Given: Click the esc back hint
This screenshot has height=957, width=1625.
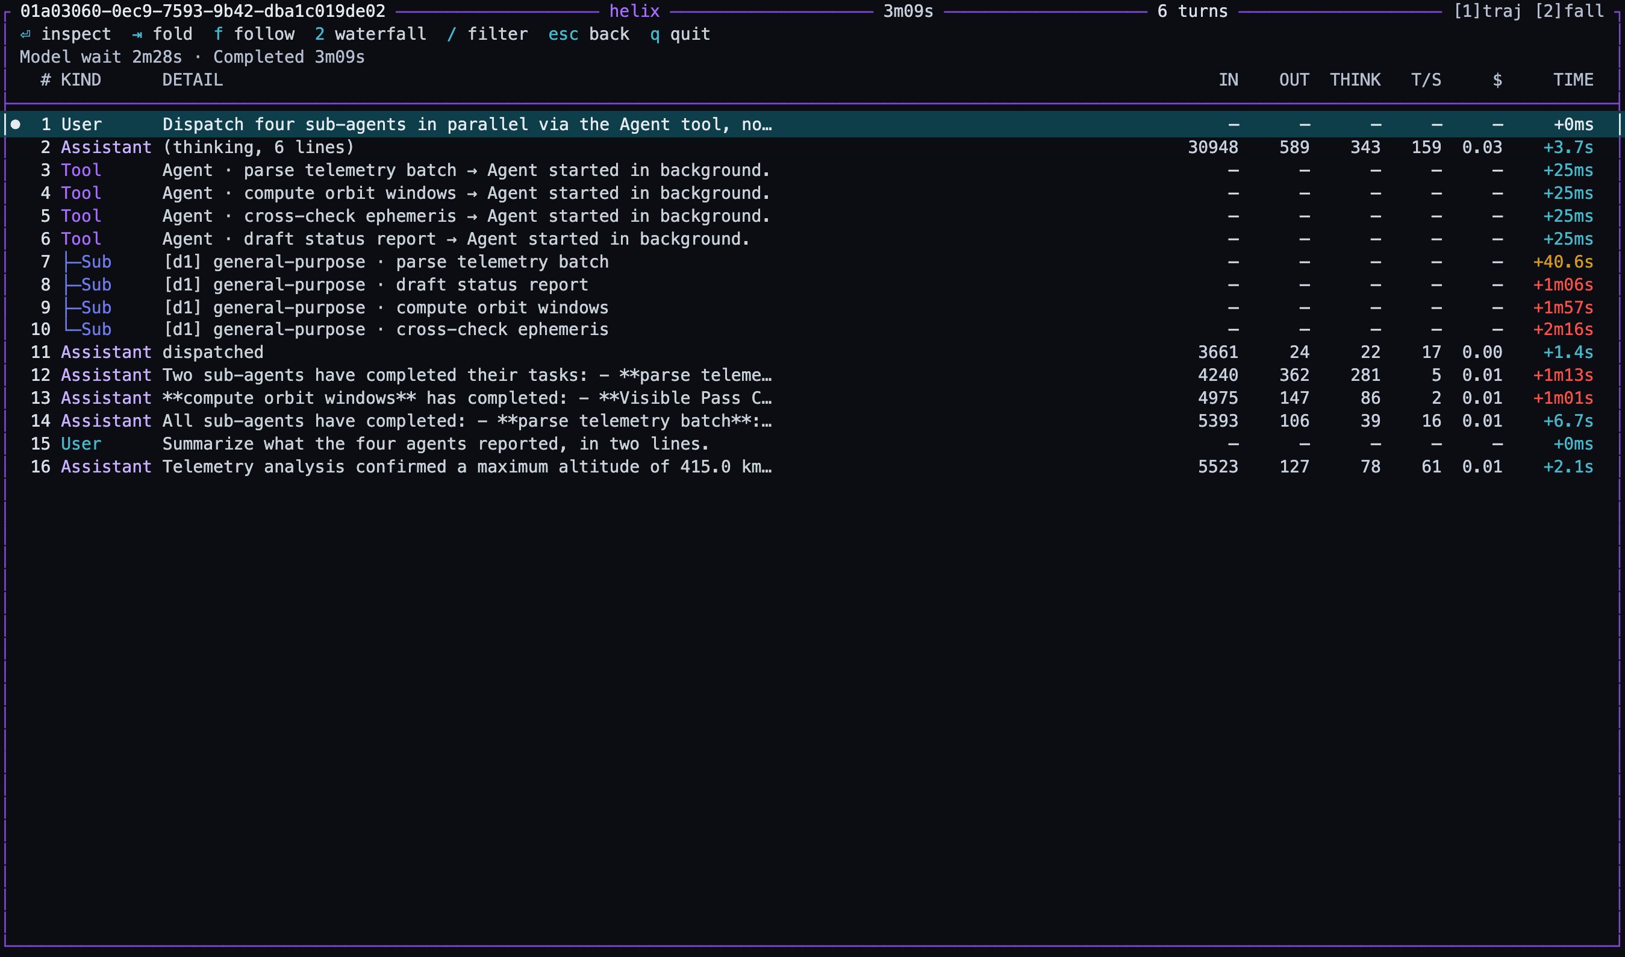Looking at the screenshot, I should coord(588,34).
